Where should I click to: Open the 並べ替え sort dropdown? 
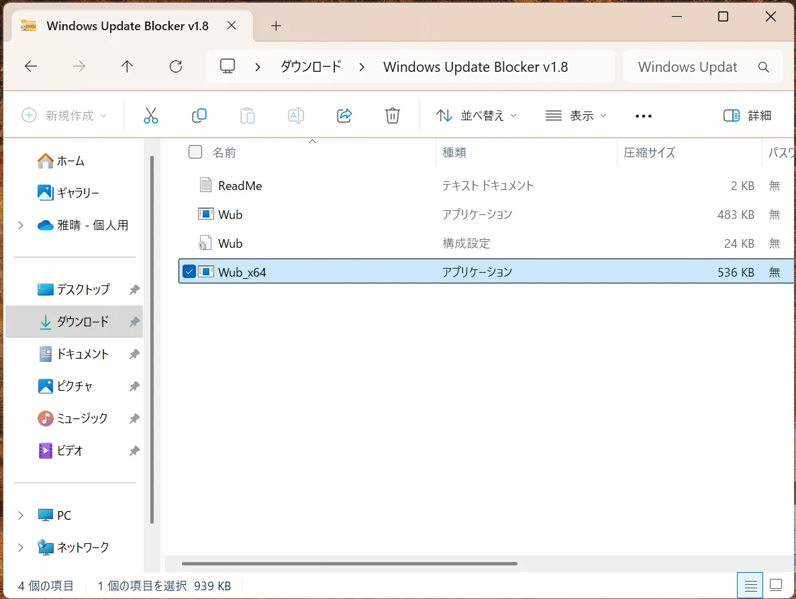pyautogui.click(x=477, y=115)
